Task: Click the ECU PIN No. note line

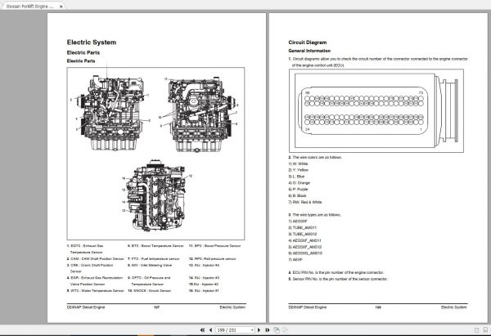Action: 336,272
